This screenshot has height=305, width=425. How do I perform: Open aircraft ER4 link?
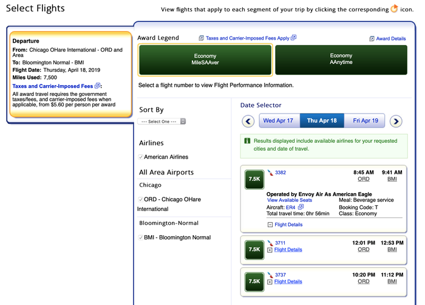pyautogui.click(x=291, y=207)
